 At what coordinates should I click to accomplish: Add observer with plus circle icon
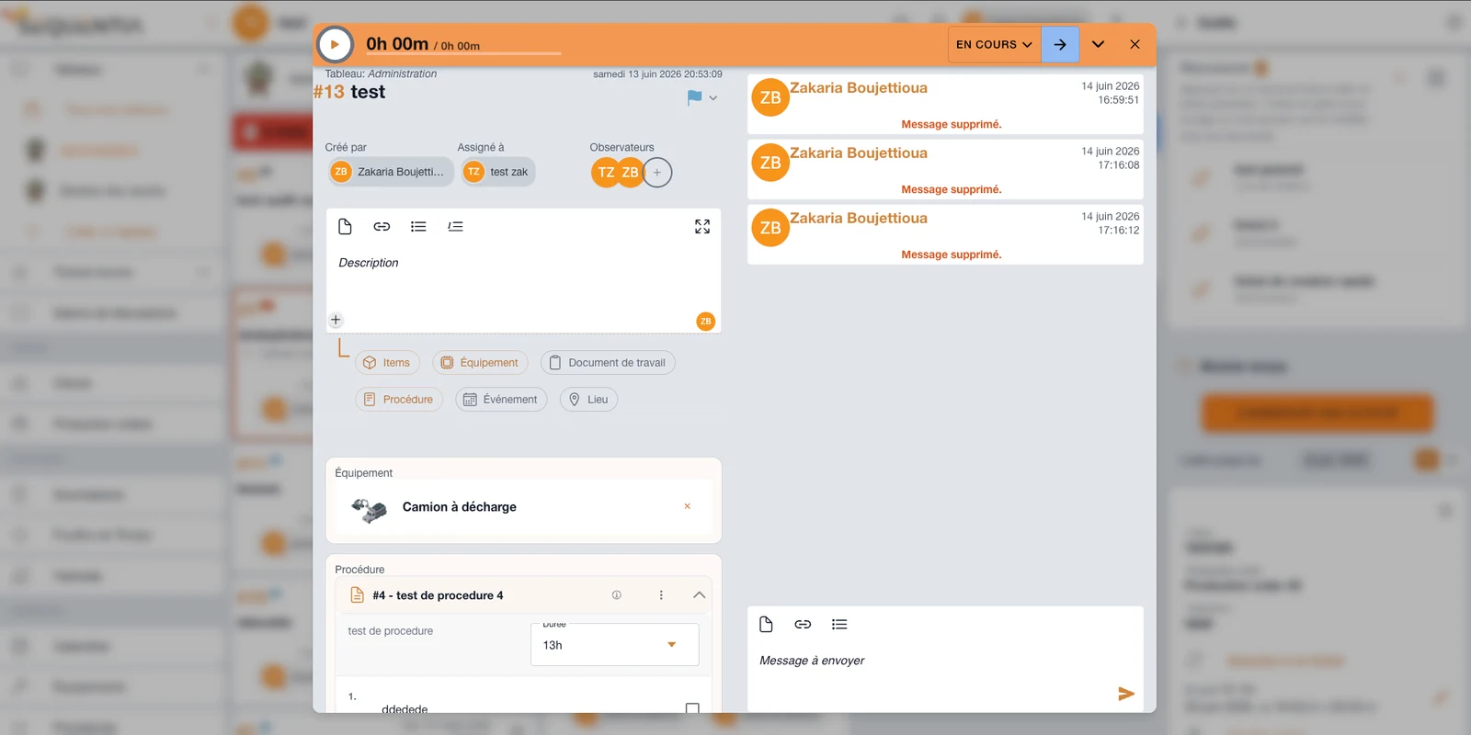(657, 172)
